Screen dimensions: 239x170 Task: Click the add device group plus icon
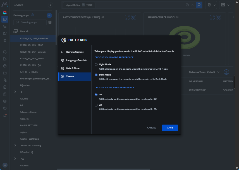(49, 15)
